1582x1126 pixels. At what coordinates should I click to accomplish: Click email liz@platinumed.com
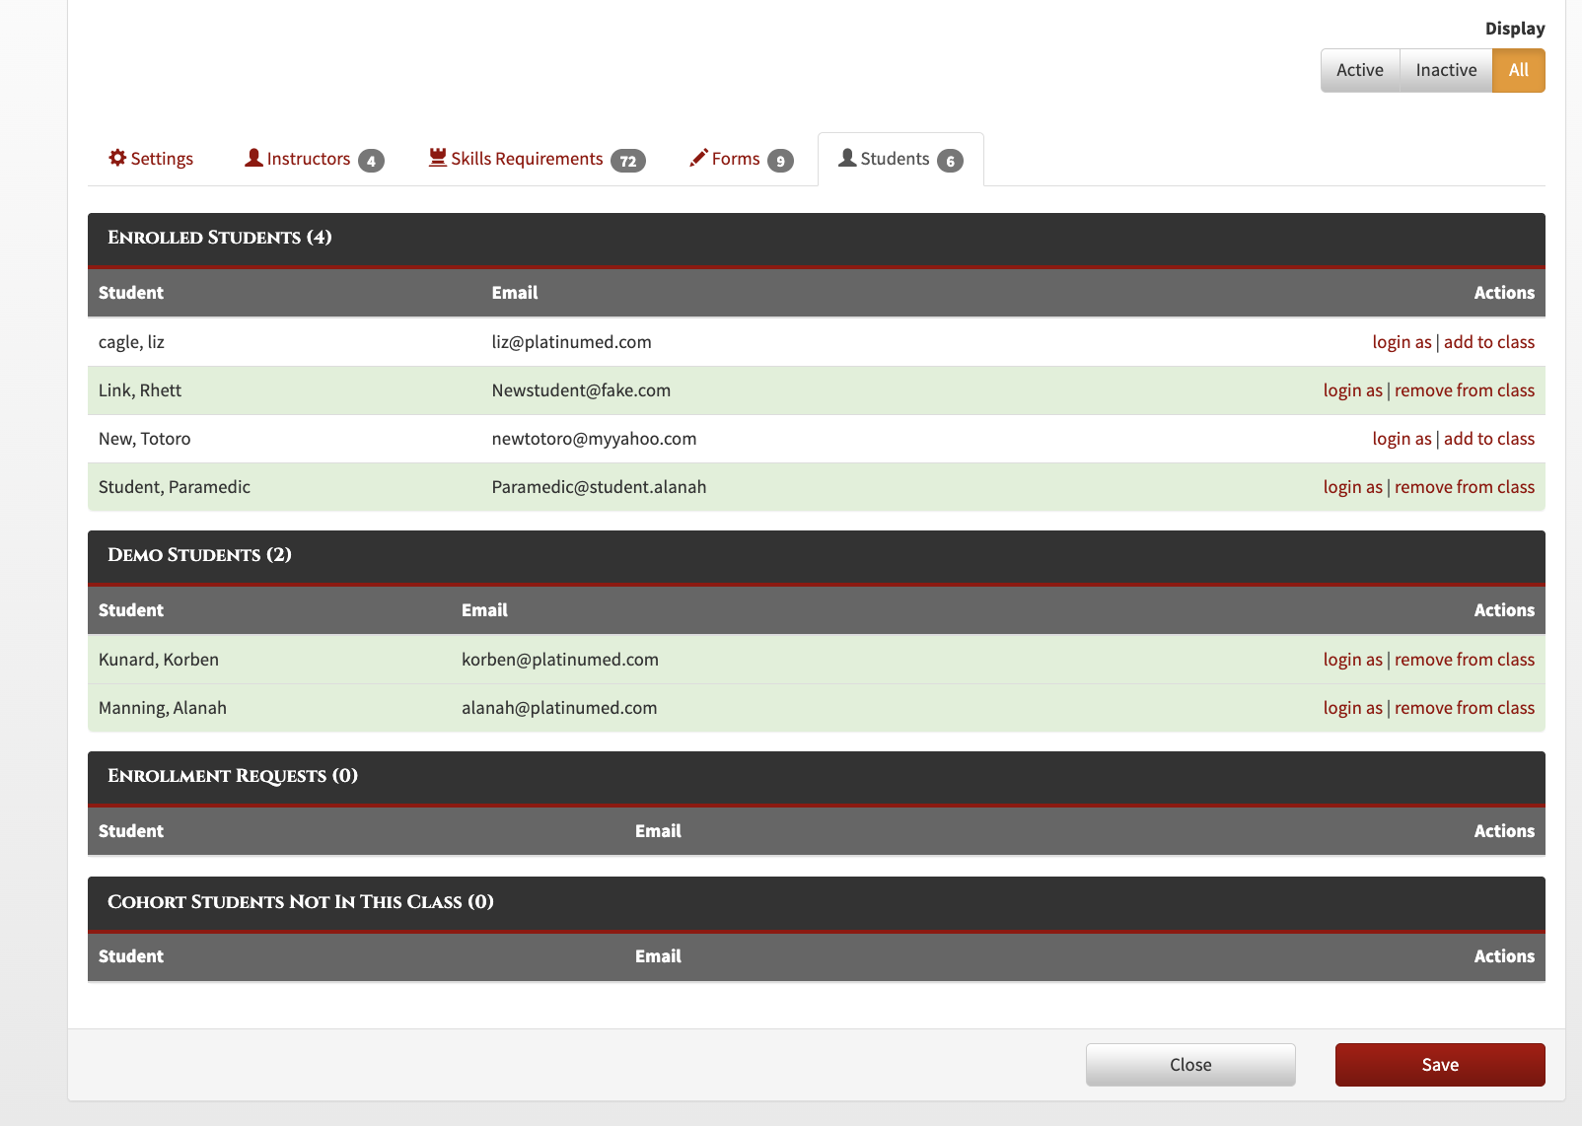(572, 342)
